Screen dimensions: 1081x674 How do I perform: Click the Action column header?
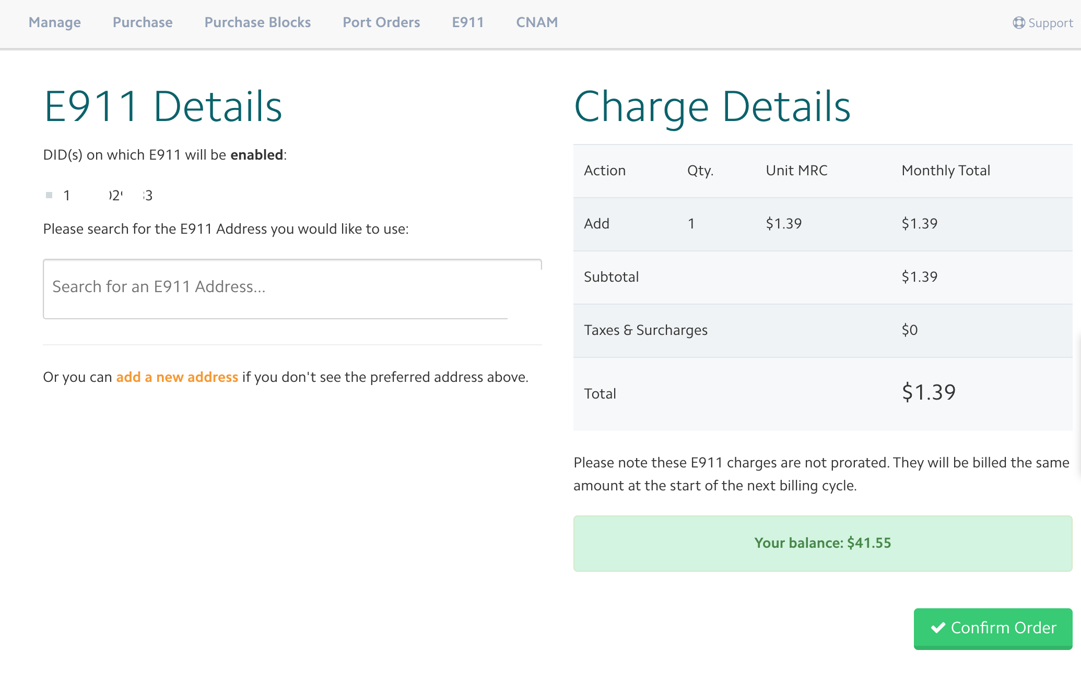click(605, 171)
